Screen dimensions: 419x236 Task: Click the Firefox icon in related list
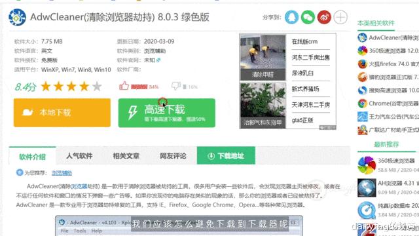pos(362,64)
